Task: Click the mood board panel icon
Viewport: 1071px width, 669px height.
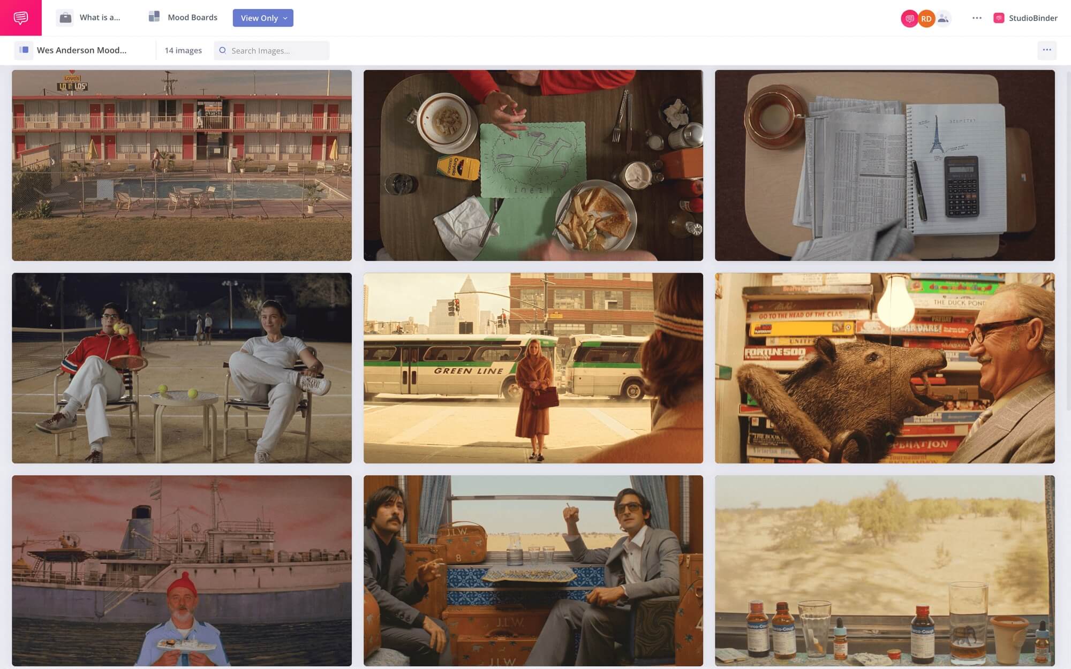Action: coord(24,50)
